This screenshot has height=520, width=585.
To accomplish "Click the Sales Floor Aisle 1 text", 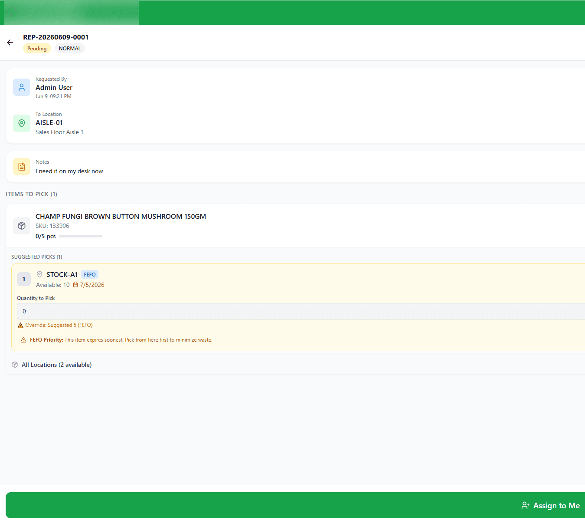I will pos(59,132).
